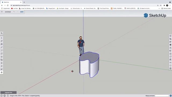The width and height of the screenshot is (172, 97).
Task: Click the status bar icon left of the orbit hint
Action: (x=8, y=96)
